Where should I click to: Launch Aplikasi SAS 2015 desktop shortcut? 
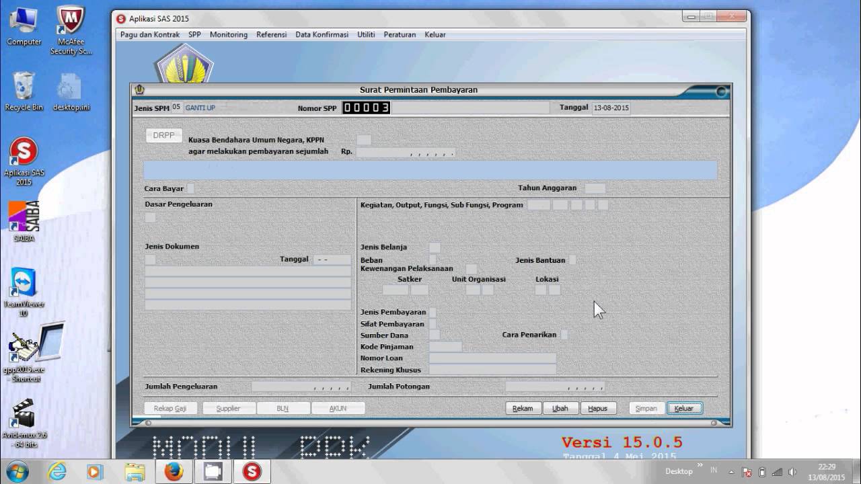(24, 161)
